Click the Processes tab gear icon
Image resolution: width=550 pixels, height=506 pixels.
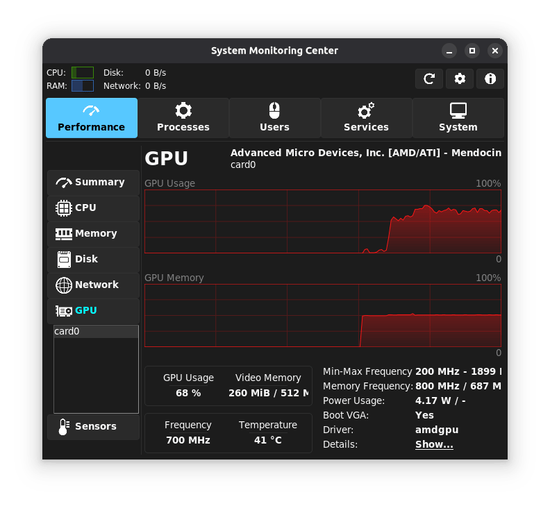point(183,111)
